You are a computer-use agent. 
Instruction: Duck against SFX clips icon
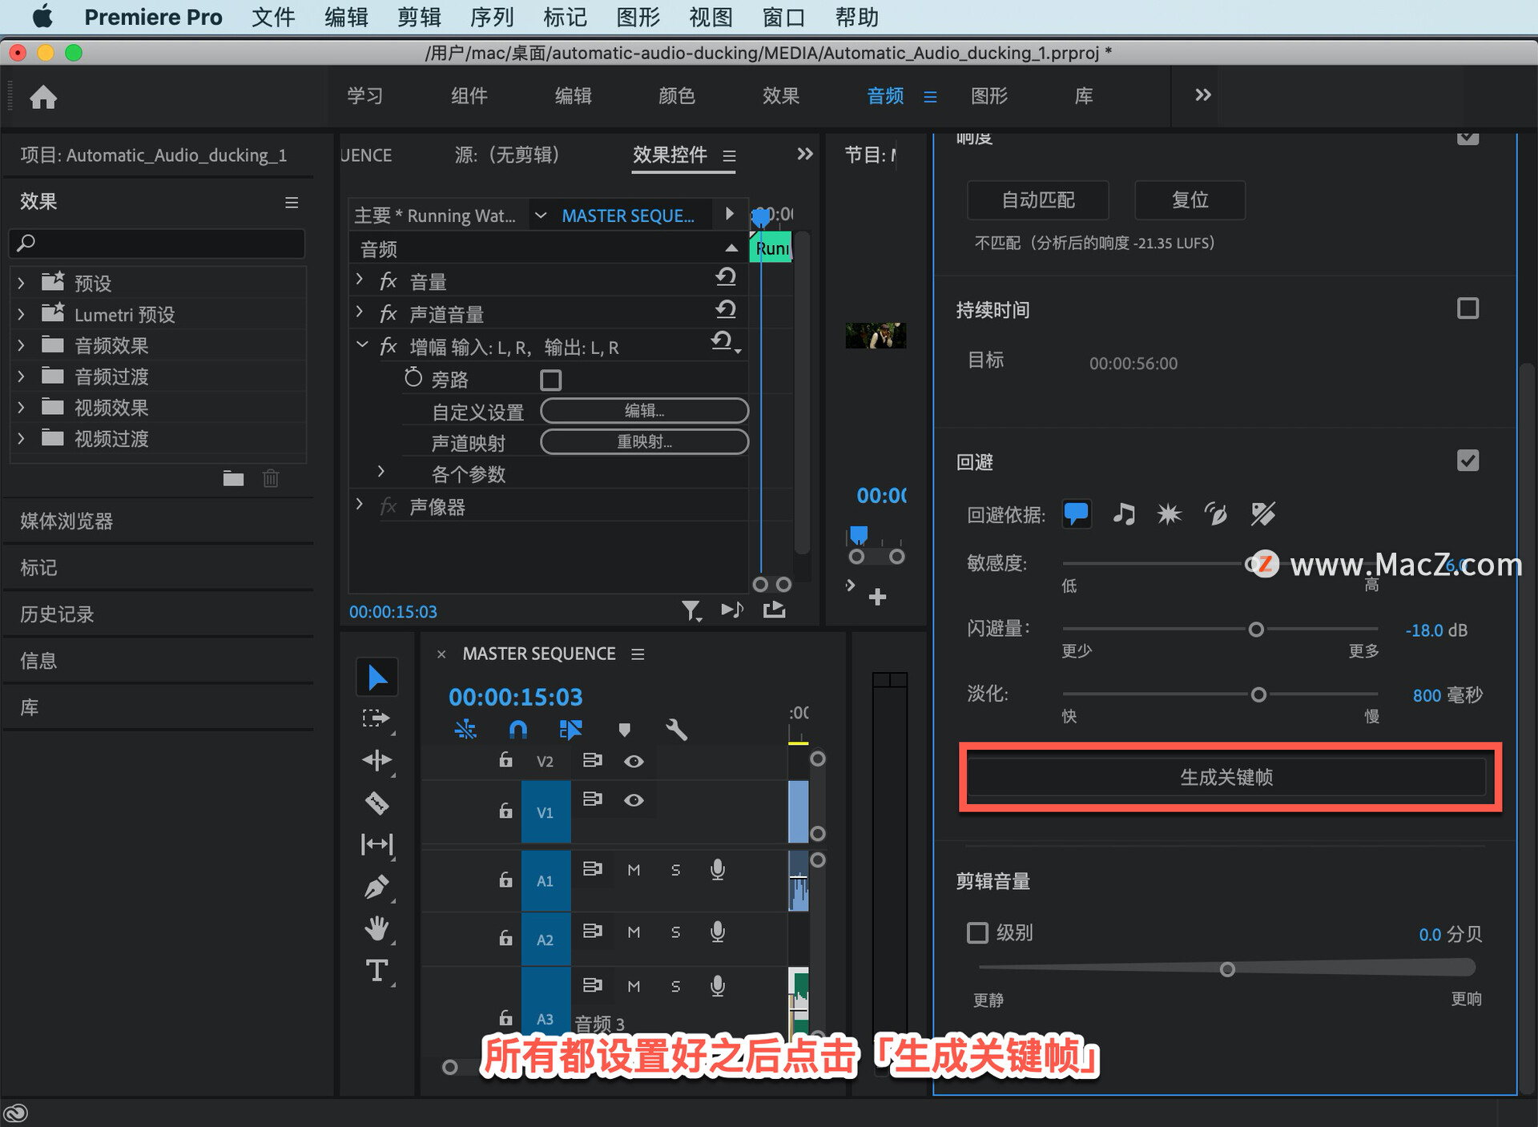[1170, 513]
